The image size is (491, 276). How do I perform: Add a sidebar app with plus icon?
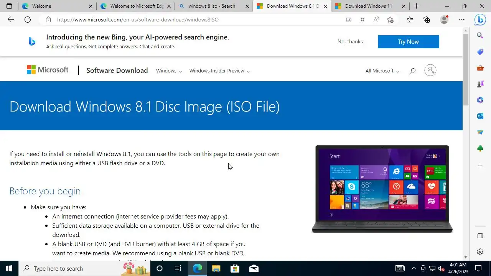[x=480, y=166]
